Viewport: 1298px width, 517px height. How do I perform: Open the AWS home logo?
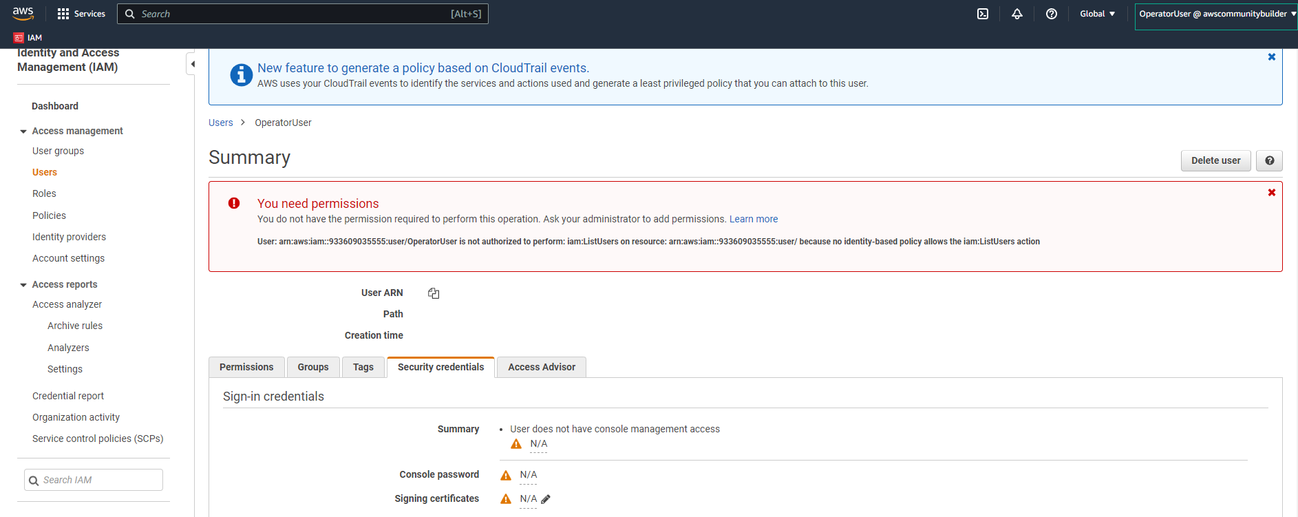point(23,13)
